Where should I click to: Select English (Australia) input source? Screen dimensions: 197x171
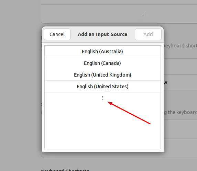(x=102, y=52)
